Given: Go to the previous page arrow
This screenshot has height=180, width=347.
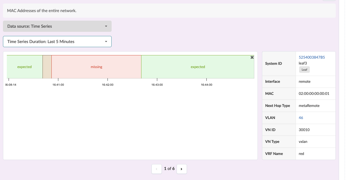Looking at the screenshot, I should 157,169.
